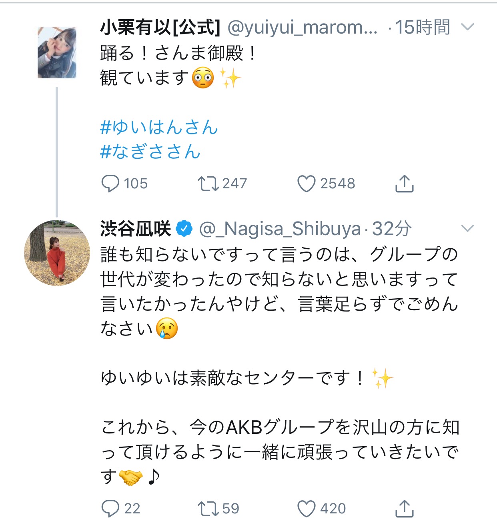The height and width of the screenshot is (525, 497).
Task: Open the 15時間 tweet timestamp
Action: tap(423, 27)
